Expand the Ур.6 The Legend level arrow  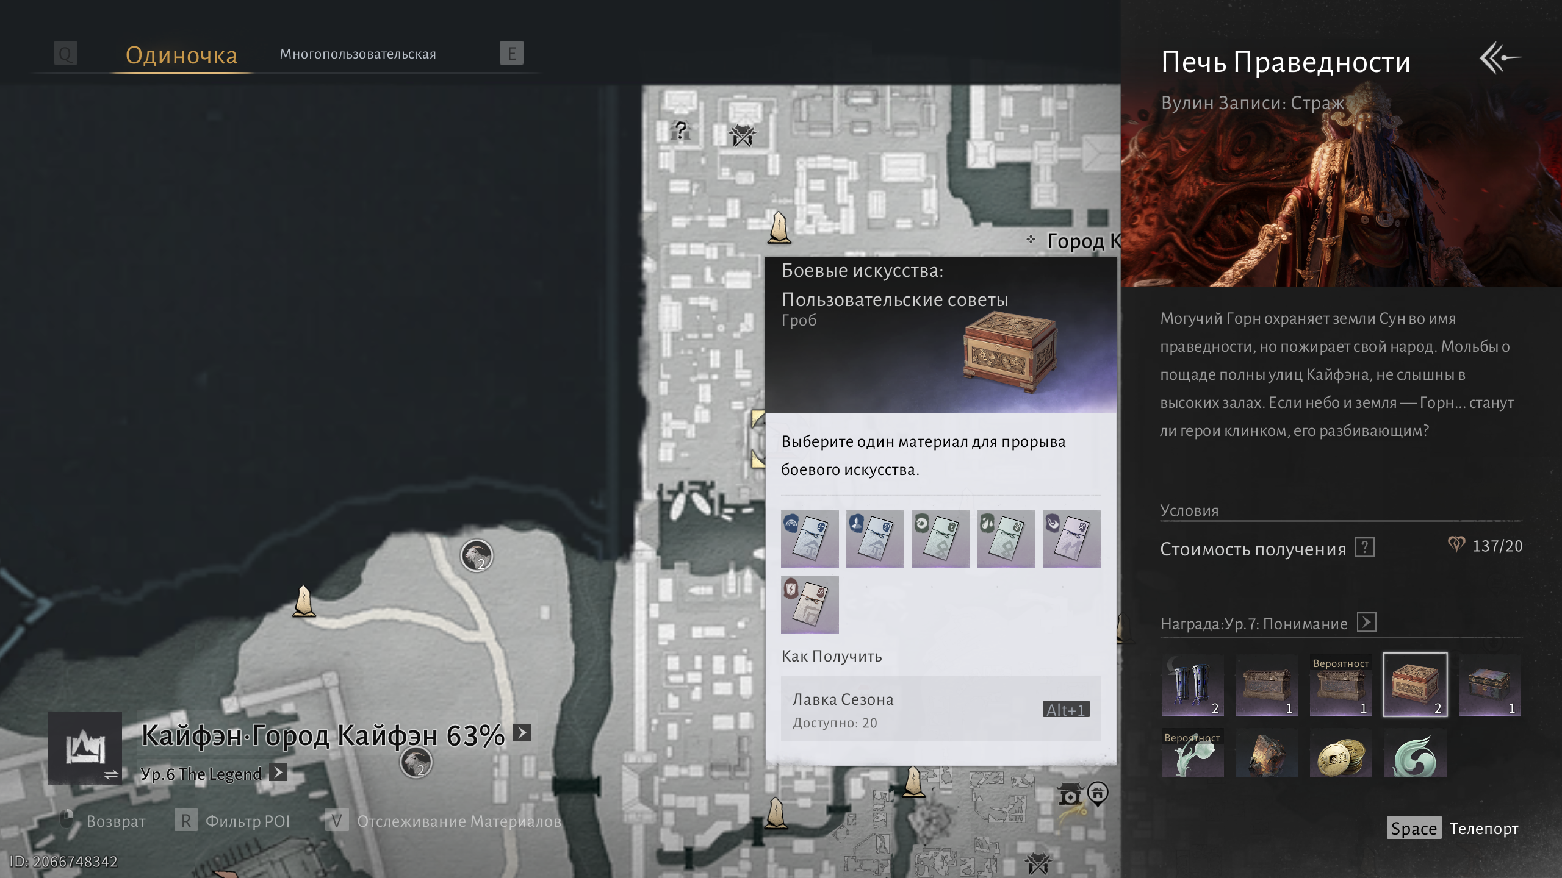(x=278, y=773)
